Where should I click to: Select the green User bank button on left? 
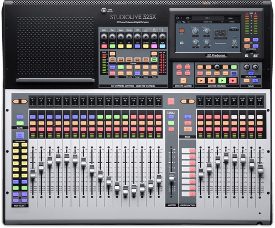coord(20,123)
